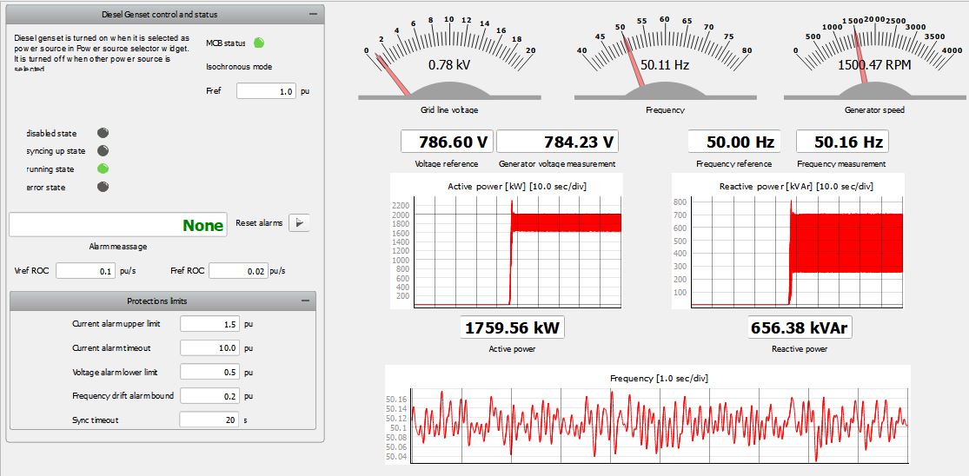
Task: Click the Current alarm timeout field
Action: (x=209, y=347)
